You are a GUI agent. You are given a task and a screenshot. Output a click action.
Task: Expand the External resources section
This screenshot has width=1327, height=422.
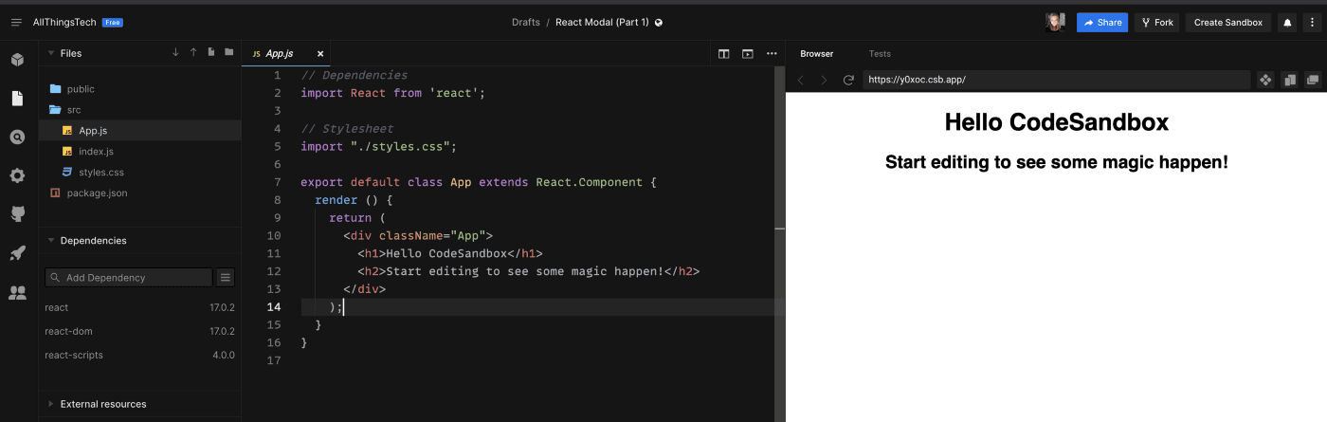point(50,404)
